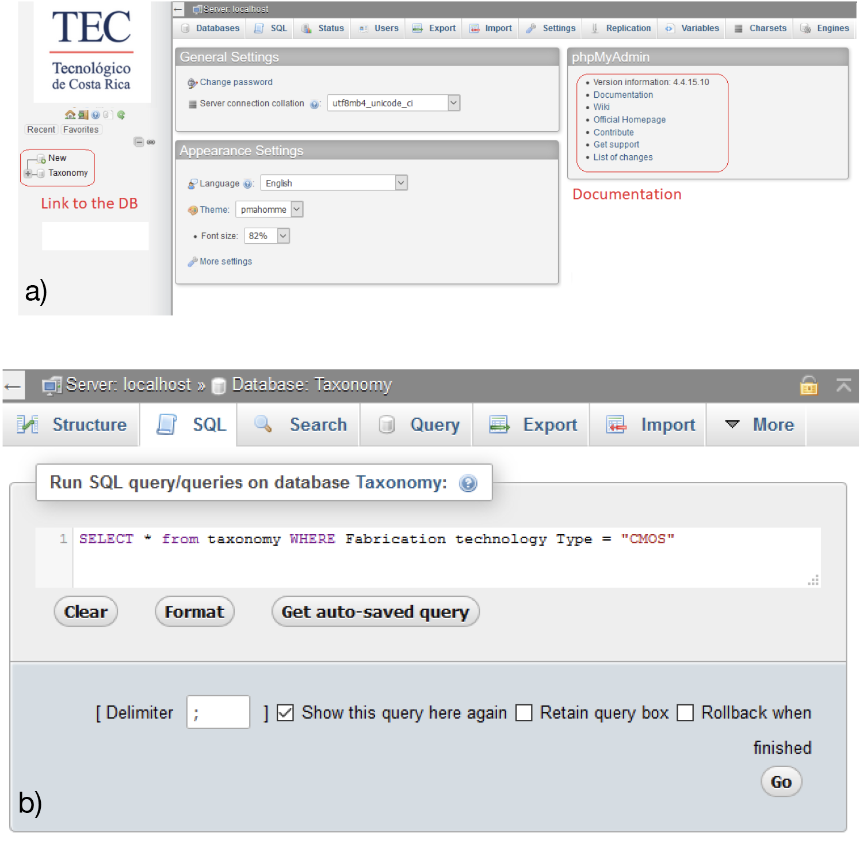Enable the Retain query box checkbox
This screenshot has width=867, height=844.
click(x=524, y=713)
